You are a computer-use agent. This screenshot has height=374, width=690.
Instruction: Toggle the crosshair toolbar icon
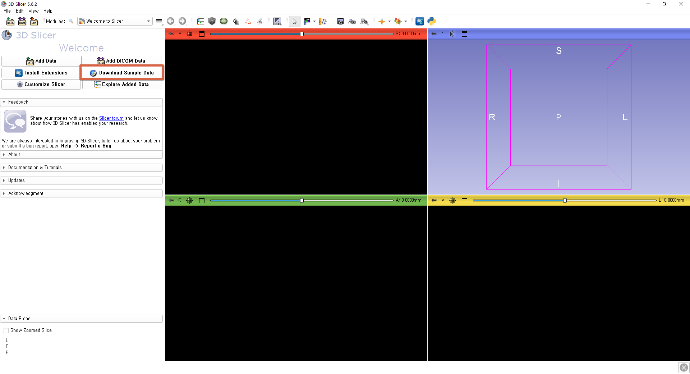(382, 21)
